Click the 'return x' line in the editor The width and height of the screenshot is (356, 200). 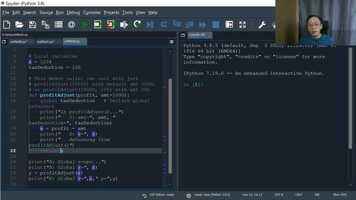(52, 151)
